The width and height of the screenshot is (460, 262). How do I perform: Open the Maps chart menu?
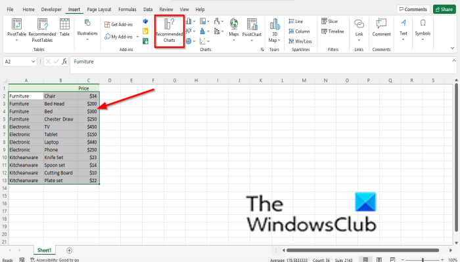tap(234, 29)
